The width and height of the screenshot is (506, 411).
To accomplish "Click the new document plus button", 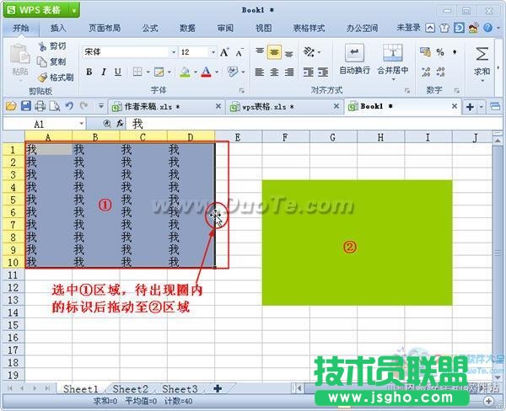I will click(x=470, y=107).
